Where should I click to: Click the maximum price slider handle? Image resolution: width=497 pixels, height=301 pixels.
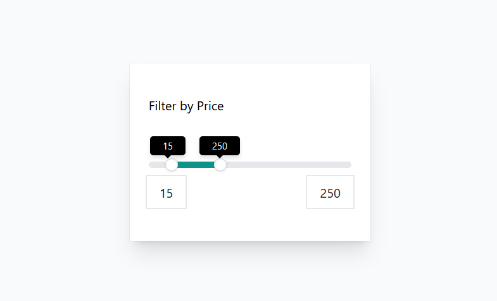[220, 165]
